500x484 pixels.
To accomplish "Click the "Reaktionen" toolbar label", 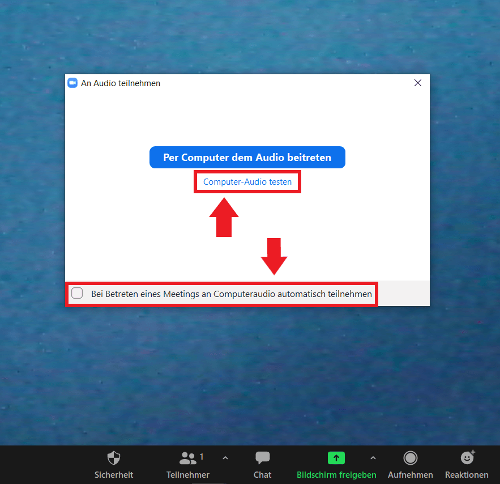I will click(467, 475).
